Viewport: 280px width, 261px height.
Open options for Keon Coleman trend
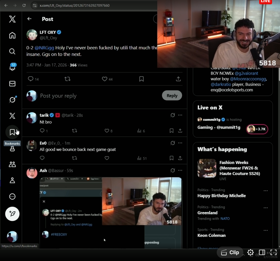click(x=266, y=230)
